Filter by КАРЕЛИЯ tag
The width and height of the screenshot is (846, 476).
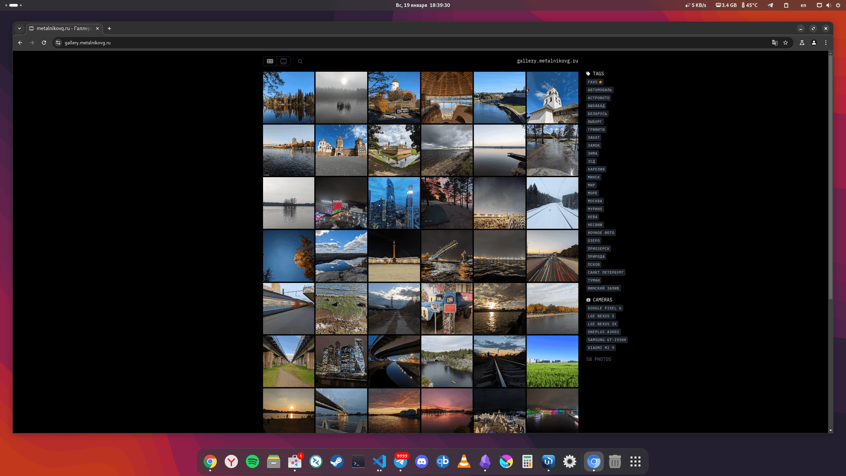(596, 169)
